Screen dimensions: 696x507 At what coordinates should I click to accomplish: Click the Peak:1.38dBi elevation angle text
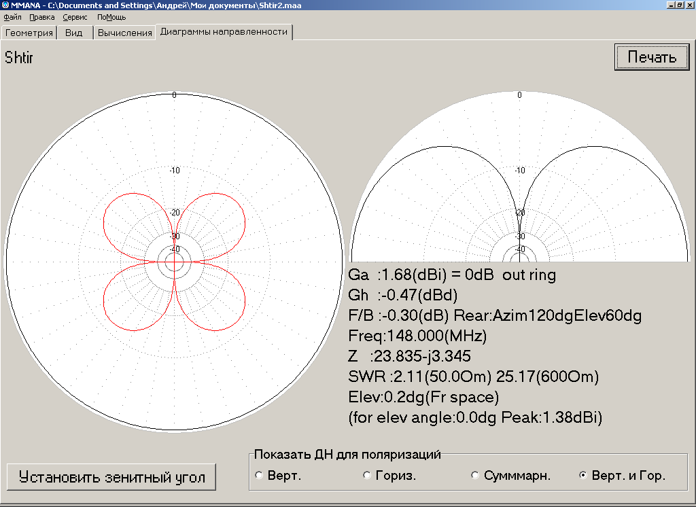point(475,417)
